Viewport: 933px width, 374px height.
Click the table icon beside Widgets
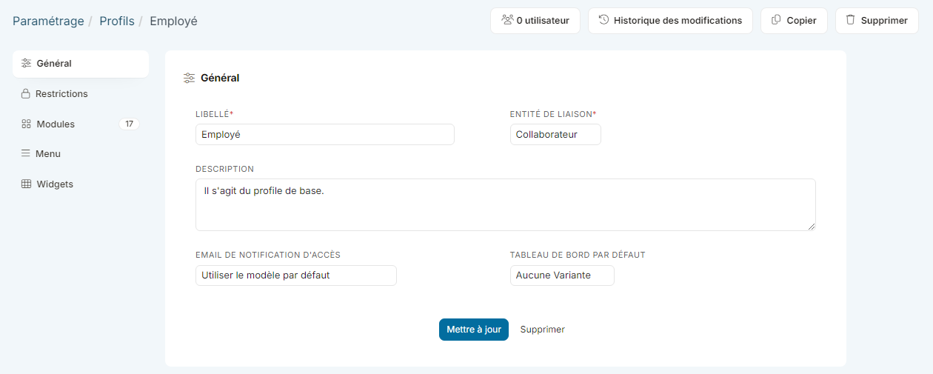(x=27, y=184)
